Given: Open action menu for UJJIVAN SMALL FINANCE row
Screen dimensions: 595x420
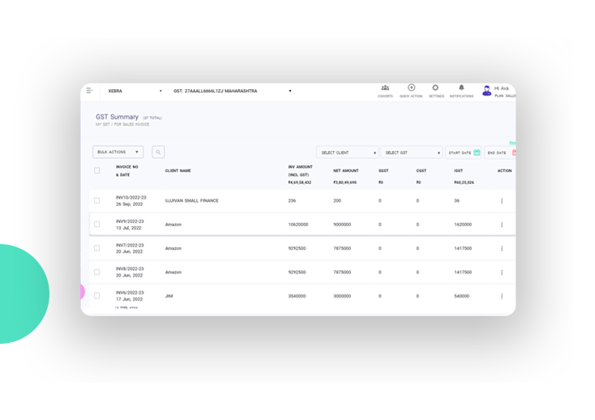Looking at the screenshot, I should (x=502, y=201).
